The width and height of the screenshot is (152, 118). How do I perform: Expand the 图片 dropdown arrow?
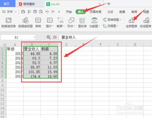coord(53,26)
